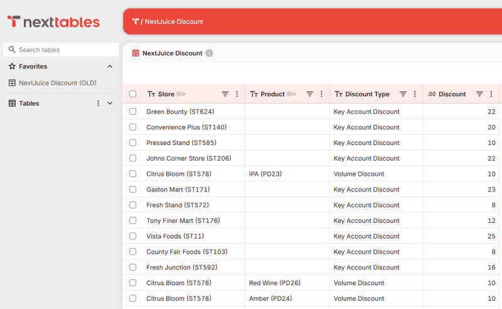Open the Tables section three-dot menu

(98, 103)
